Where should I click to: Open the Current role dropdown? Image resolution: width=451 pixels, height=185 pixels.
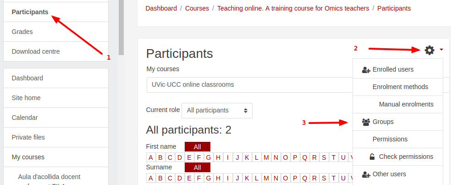click(x=217, y=110)
